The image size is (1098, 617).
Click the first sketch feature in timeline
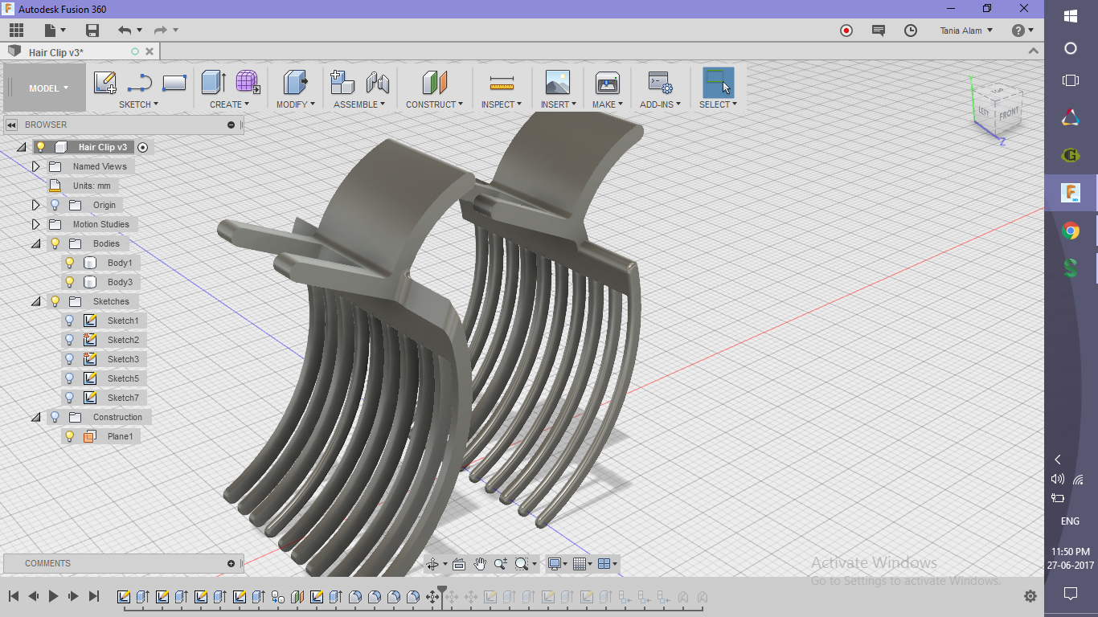point(124,597)
